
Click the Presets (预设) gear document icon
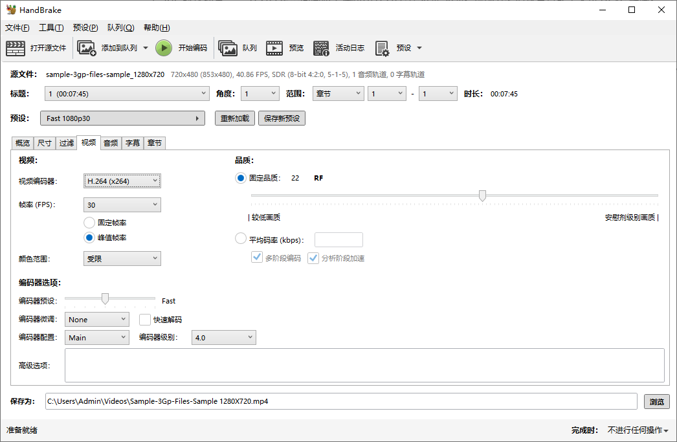(382, 48)
